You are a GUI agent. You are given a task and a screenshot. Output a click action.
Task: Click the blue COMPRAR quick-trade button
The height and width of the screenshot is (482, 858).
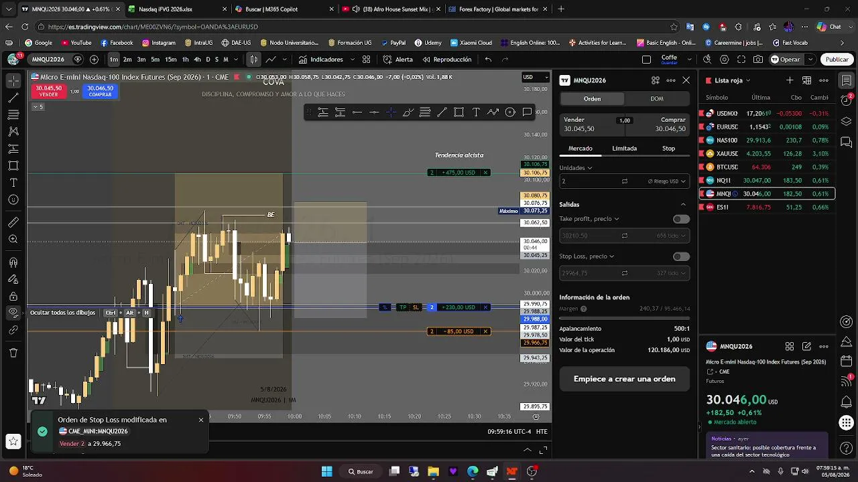(100, 91)
